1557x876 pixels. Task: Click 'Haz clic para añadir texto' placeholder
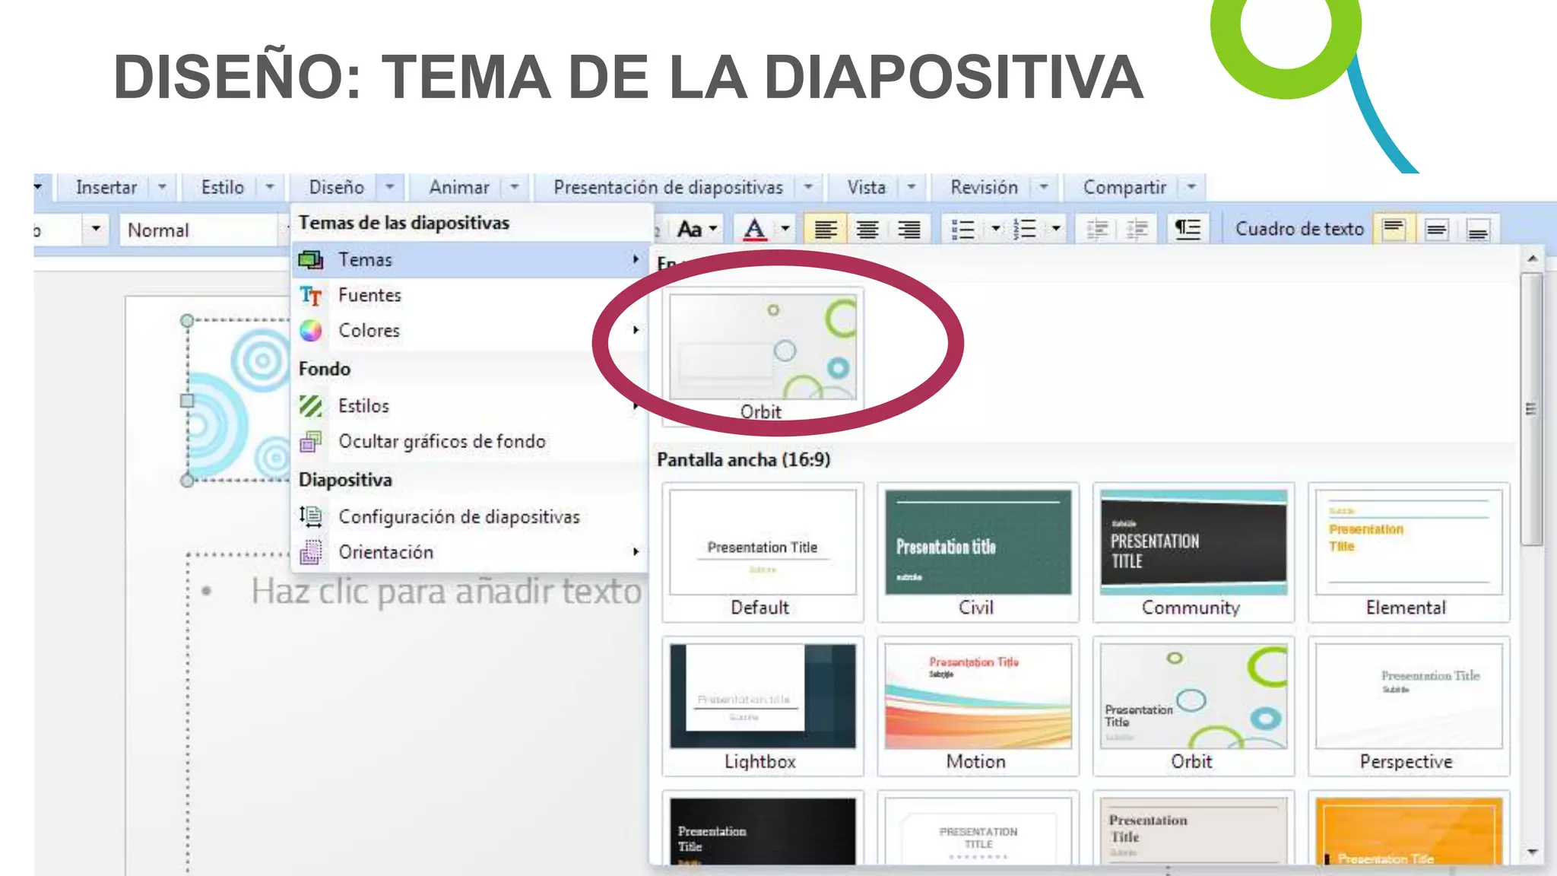tap(446, 592)
